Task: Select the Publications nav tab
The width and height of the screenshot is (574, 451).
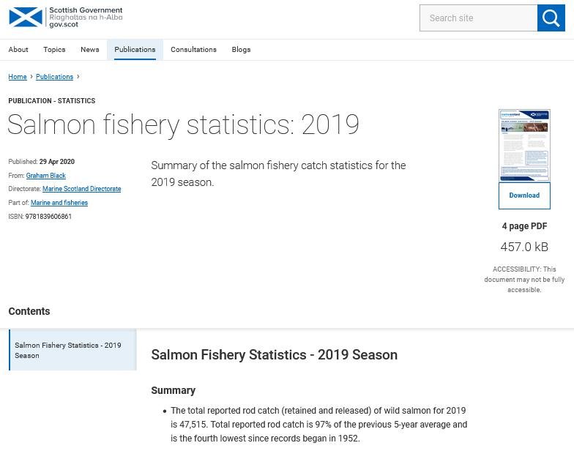Action: (x=135, y=50)
